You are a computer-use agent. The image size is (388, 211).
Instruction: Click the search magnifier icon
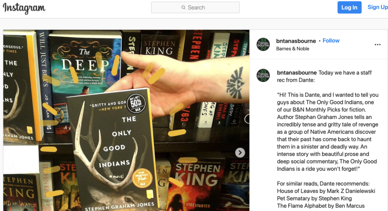(183, 8)
